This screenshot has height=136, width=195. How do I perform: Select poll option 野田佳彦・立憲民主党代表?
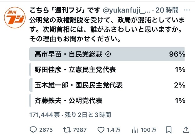pos(107,70)
